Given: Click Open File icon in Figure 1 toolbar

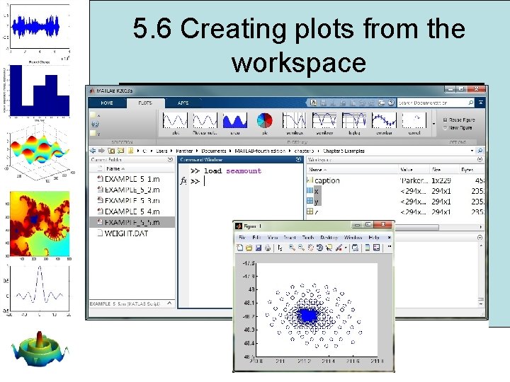Looking at the screenshot, I should (249, 248).
